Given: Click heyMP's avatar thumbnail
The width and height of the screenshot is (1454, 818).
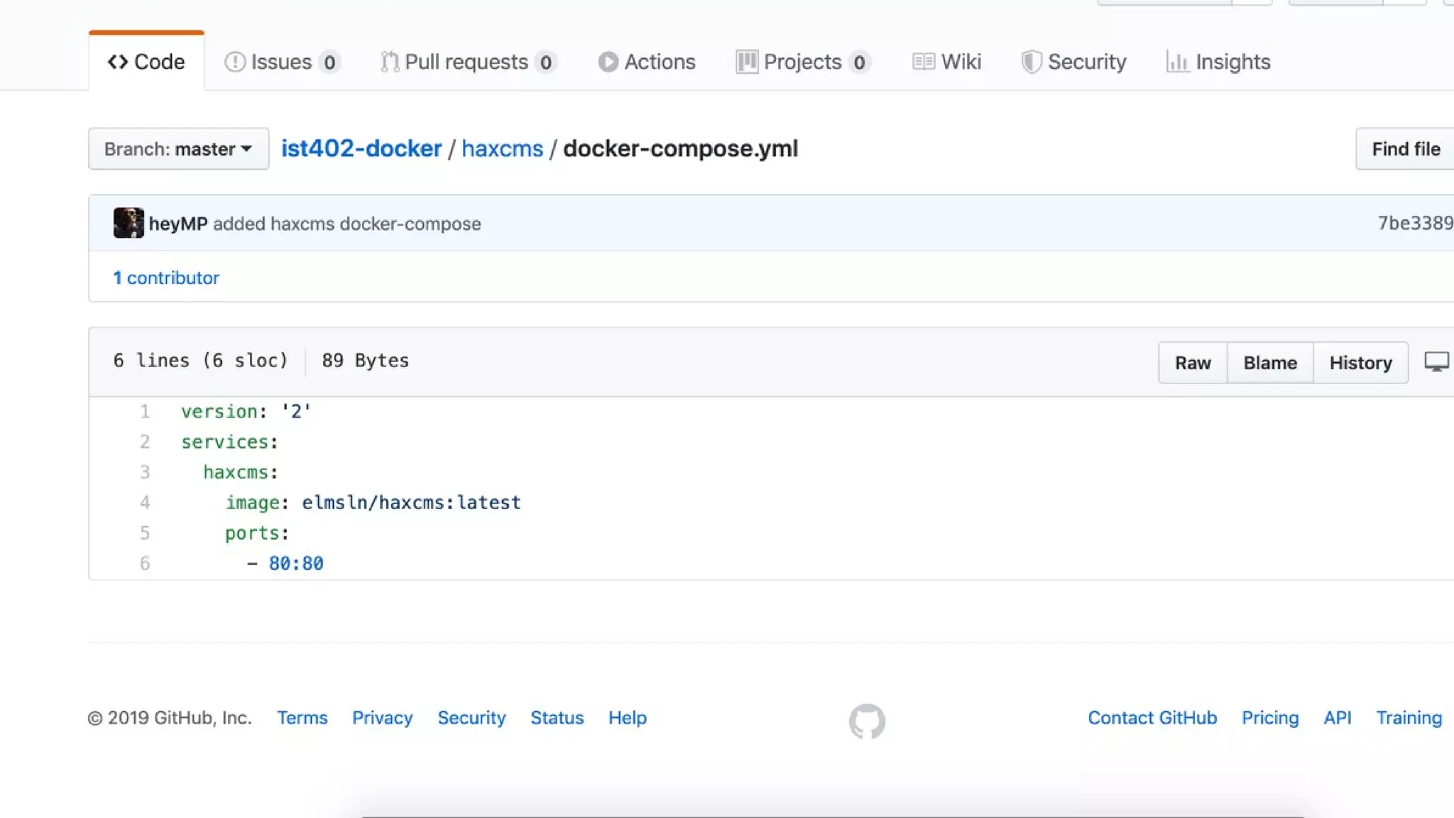Looking at the screenshot, I should coord(129,223).
